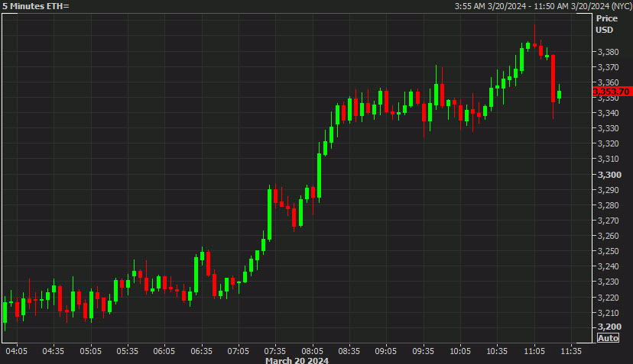The width and height of the screenshot is (633, 364).
Task: Click the 09:35 time axis label
Action: point(423,352)
